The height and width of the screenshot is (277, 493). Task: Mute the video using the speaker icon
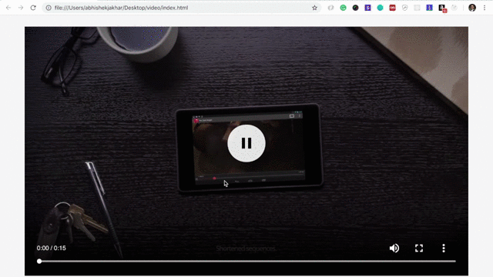pos(394,248)
